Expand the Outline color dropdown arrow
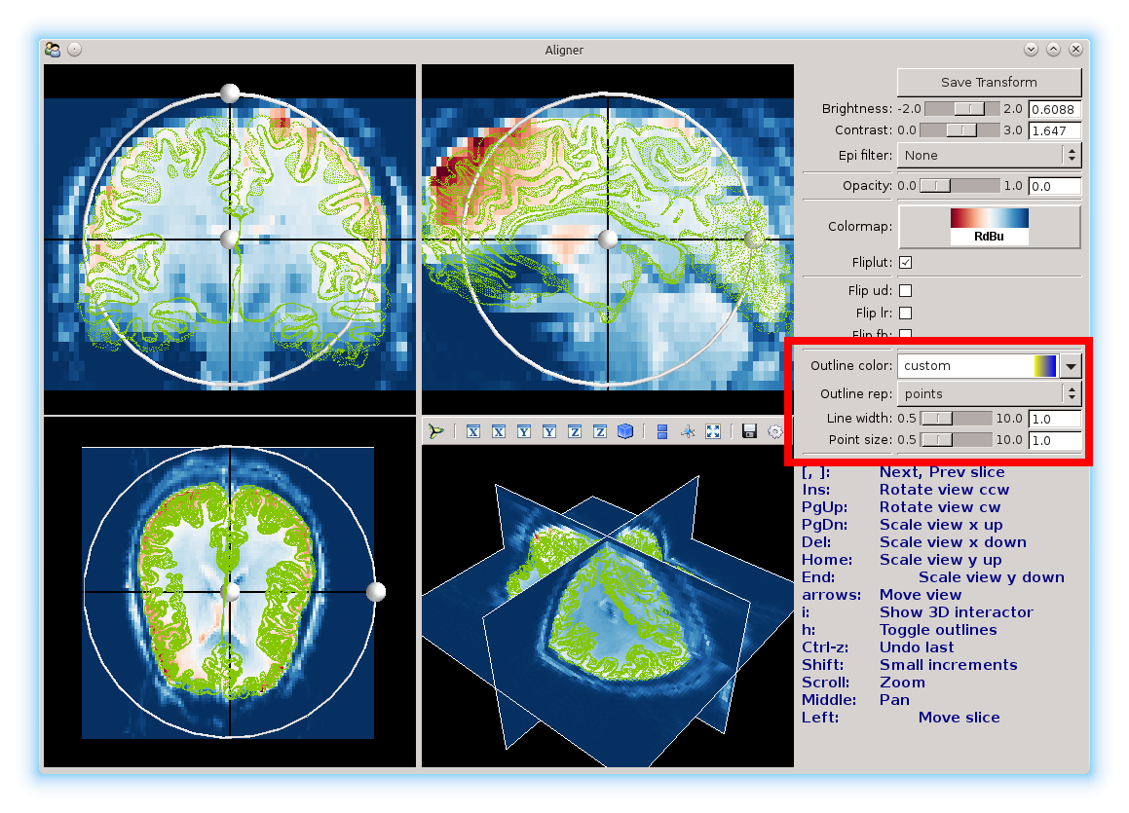This screenshot has width=1129, height=813. [x=1071, y=366]
